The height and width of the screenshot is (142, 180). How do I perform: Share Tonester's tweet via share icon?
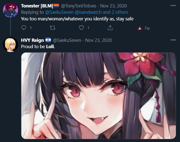point(110,28)
